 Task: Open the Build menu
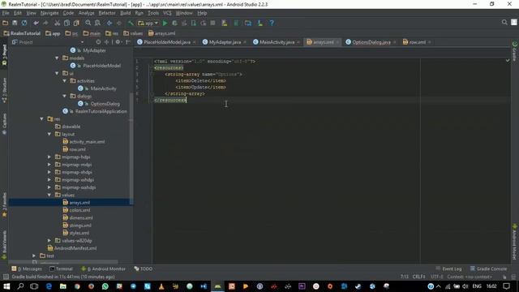tap(125, 13)
